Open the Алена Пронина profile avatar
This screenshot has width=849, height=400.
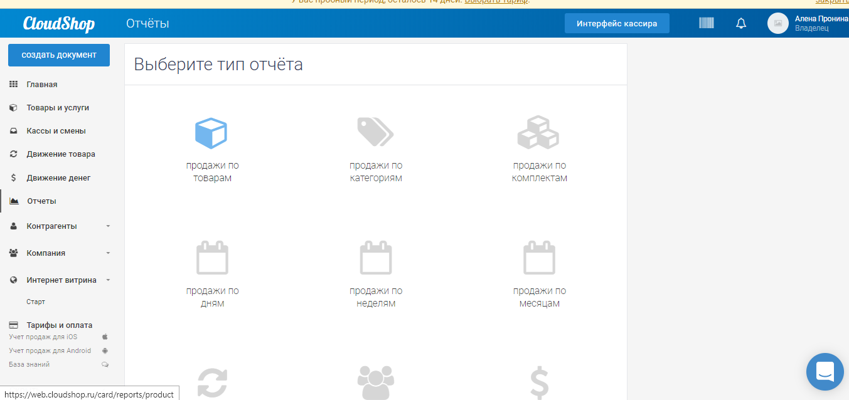778,23
